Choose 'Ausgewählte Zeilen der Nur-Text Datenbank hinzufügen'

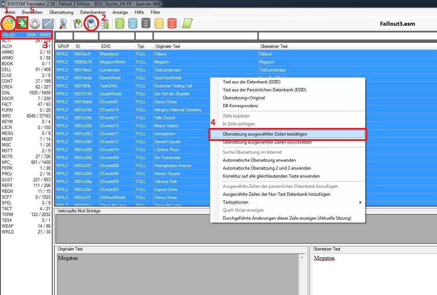(x=288, y=194)
